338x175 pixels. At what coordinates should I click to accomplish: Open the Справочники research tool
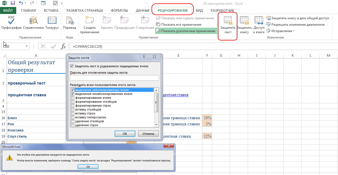pyautogui.click(x=34, y=23)
